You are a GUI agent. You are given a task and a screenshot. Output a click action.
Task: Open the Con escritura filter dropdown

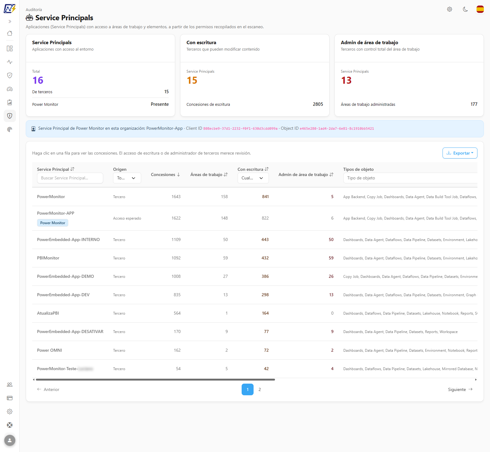pos(253,178)
